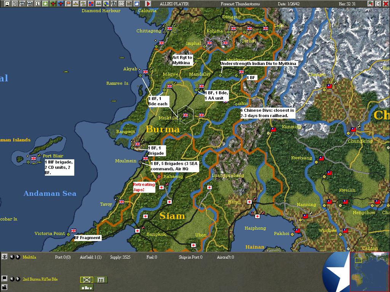
Task: Select the infantry crossed-box unit button
Action: (x=87, y=280)
